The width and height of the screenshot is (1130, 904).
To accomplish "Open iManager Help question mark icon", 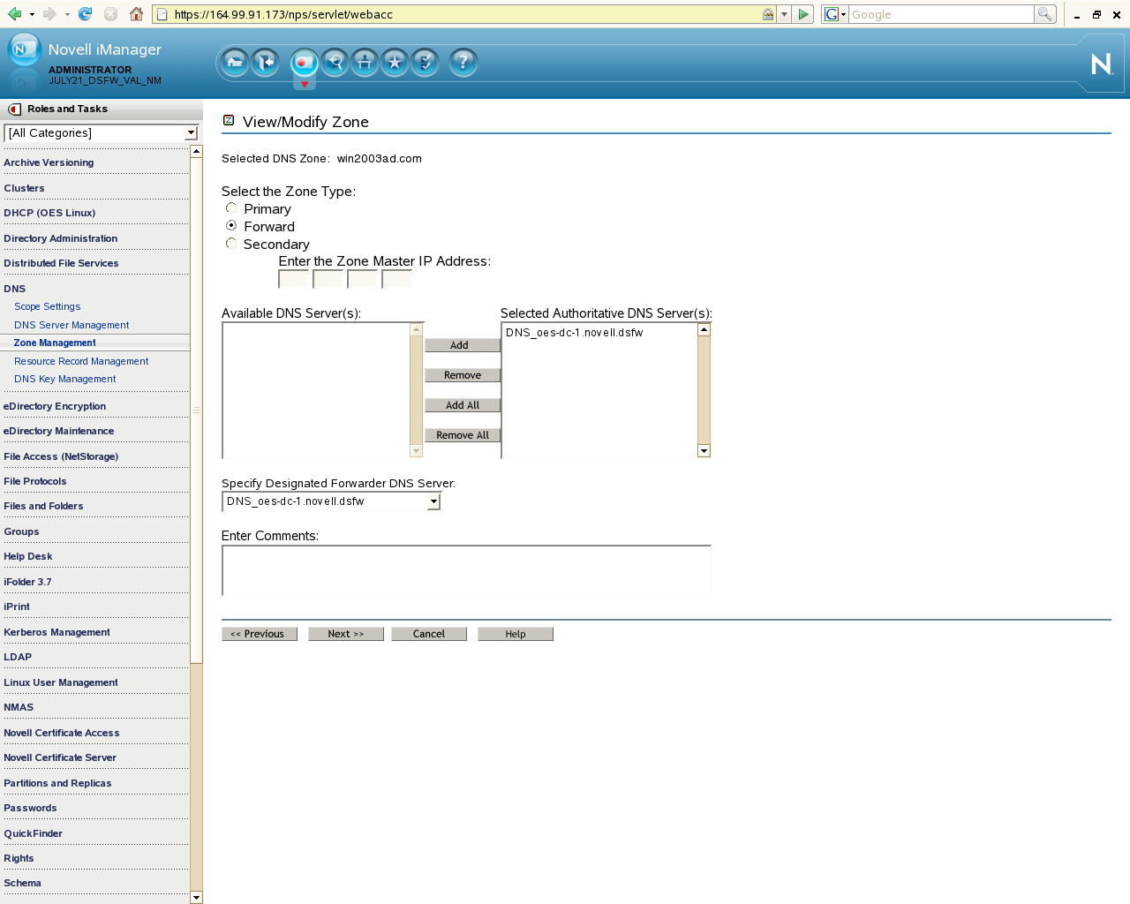I will [x=463, y=62].
